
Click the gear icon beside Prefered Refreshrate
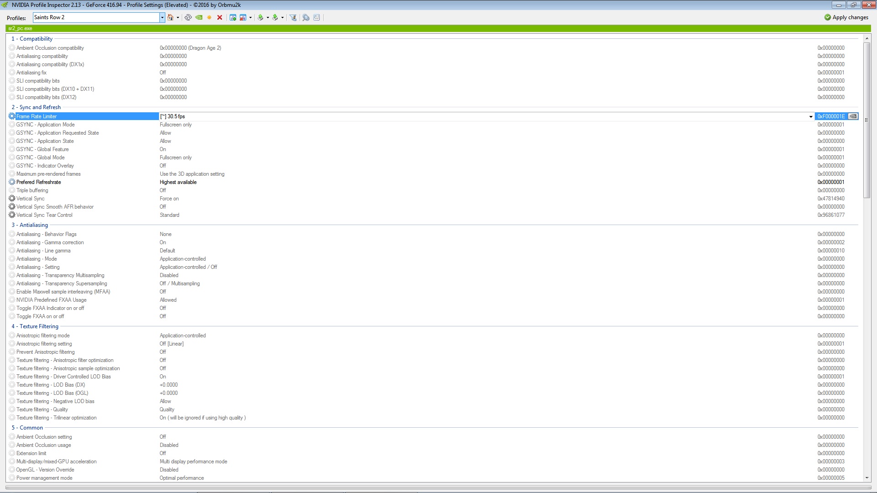click(x=12, y=182)
